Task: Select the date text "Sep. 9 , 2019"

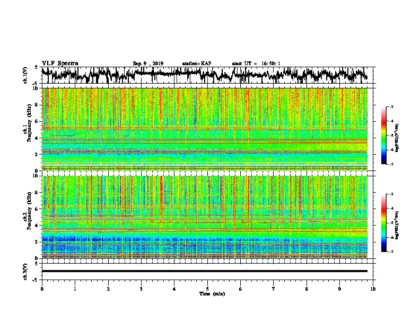Action: pyautogui.click(x=148, y=64)
